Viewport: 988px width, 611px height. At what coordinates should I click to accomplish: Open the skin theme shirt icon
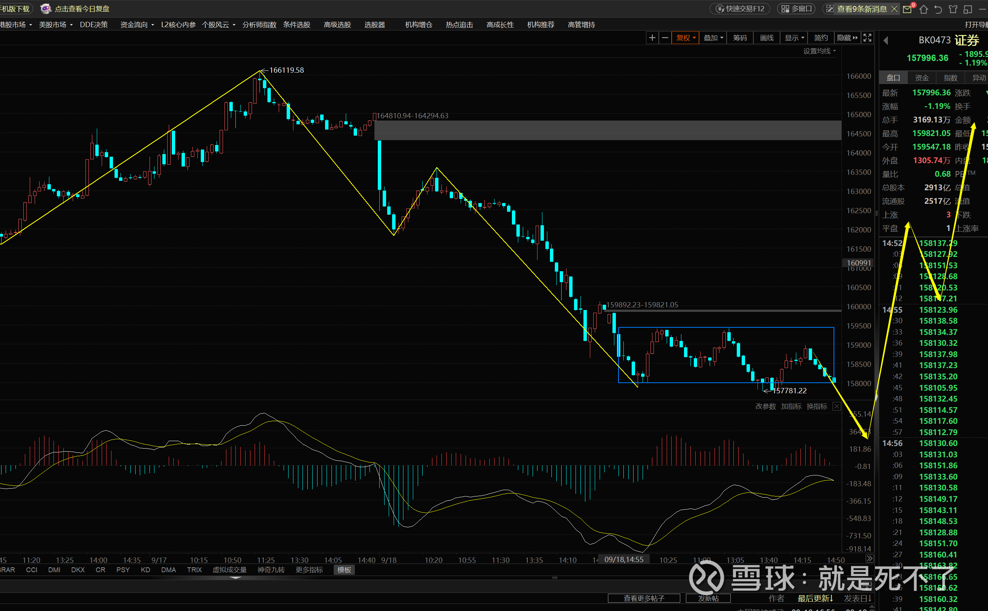point(953,9)
